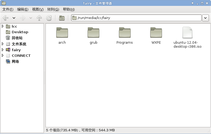Click the 文件系统 drive icon
Screen dimensions: 211x134
click(8, 44)
